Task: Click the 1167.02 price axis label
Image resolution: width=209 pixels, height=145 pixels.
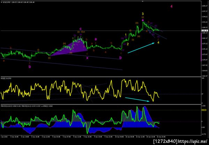Action: tap(204, 65)
